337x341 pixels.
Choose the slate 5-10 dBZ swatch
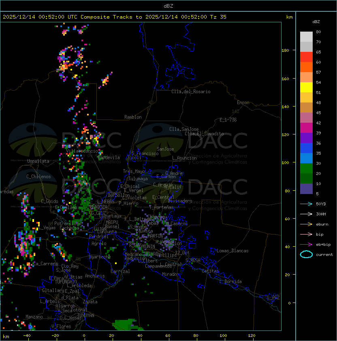point(306,189)
